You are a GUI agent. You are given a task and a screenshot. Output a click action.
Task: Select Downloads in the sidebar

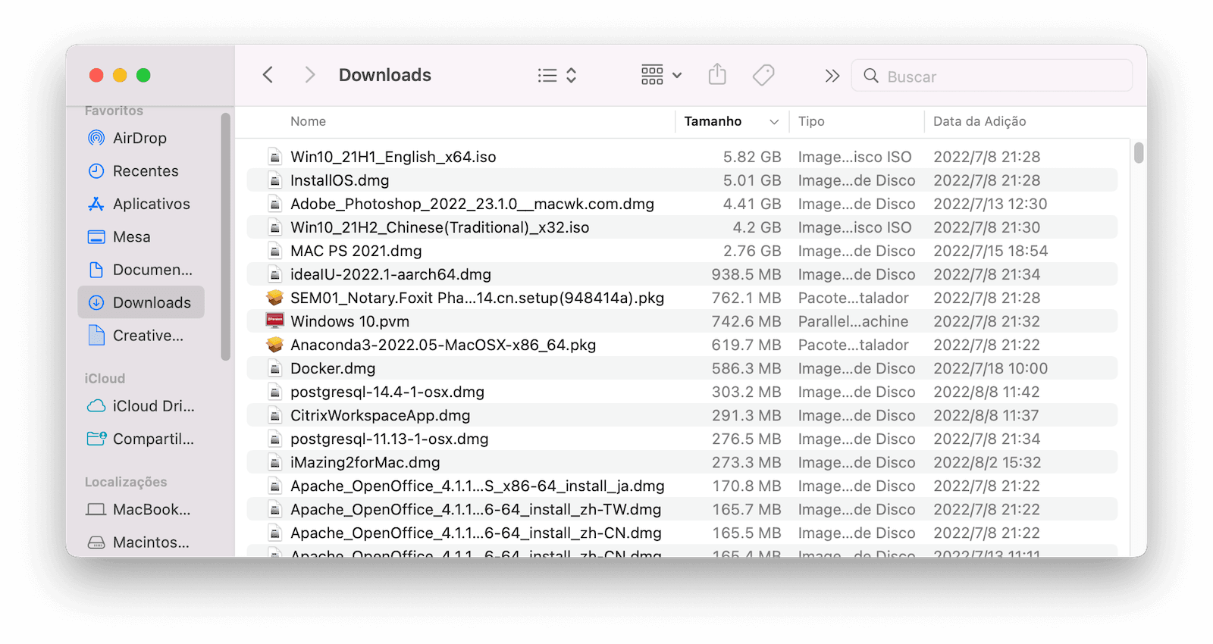[x=141, y=302]
